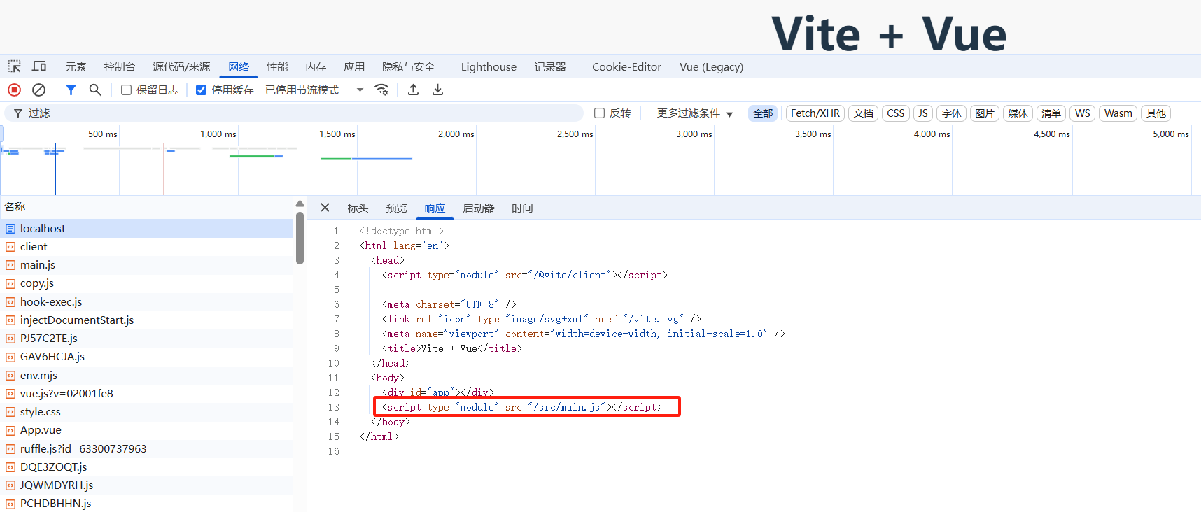Click script icon beside copy.js
The image size is (1201, 512).
10,283
